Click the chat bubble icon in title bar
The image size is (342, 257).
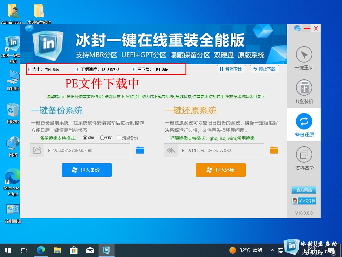tap(297, 28)
